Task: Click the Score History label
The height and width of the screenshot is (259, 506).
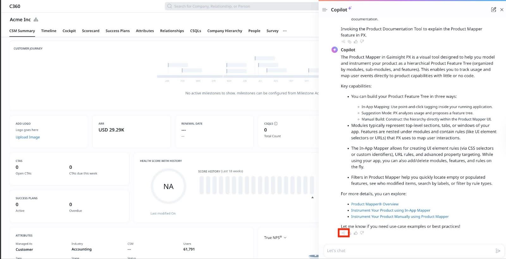Action: tap(209, 171)
